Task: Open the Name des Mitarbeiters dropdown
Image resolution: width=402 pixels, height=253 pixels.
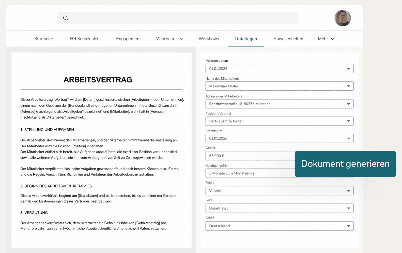Action: coord(279,86)
